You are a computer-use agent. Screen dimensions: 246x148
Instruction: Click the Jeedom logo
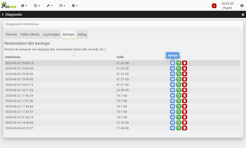pyautogui.click(x=9, y=5)
